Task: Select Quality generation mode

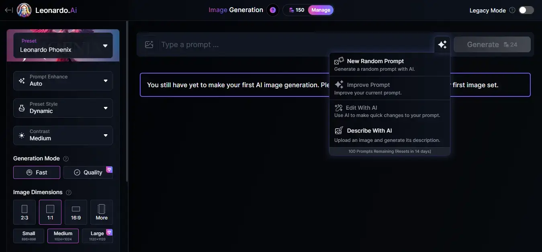Action: tap(88, 172)
